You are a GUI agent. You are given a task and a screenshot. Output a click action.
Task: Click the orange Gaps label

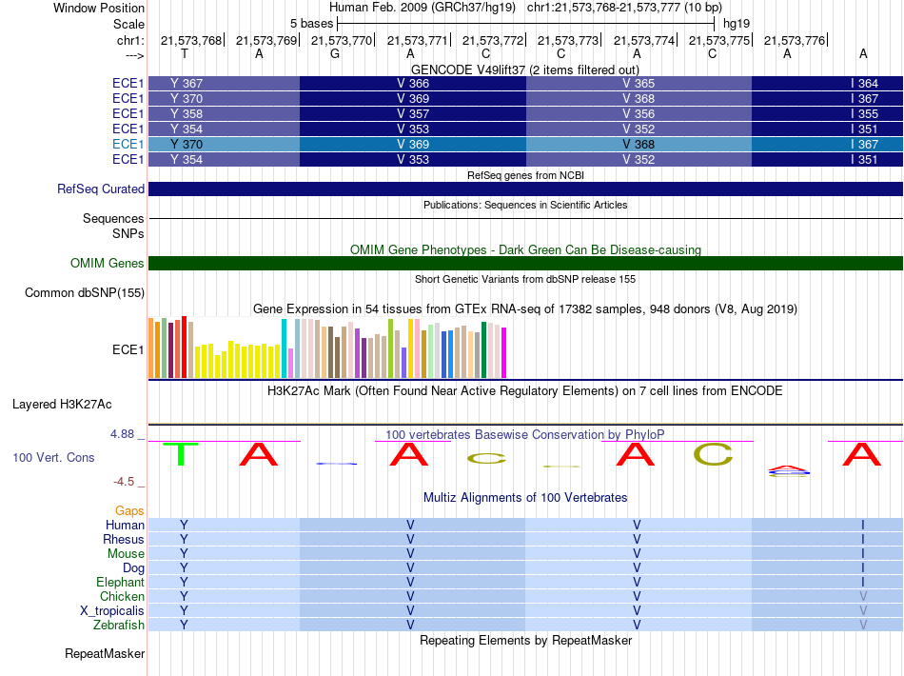[129, 510]
